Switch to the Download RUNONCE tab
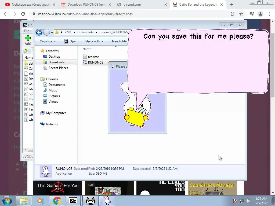The image size is (275, 206). [x=86, y=5]
